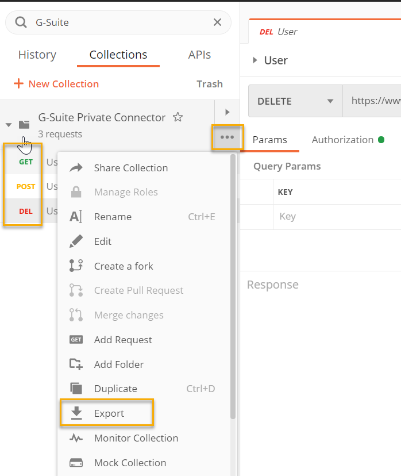The image size is (401, 476).
Task: Click the context menu scrollbar
Action: click(x=233, y=286)
